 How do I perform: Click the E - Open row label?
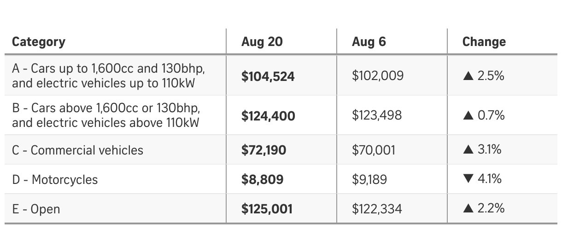36,209
